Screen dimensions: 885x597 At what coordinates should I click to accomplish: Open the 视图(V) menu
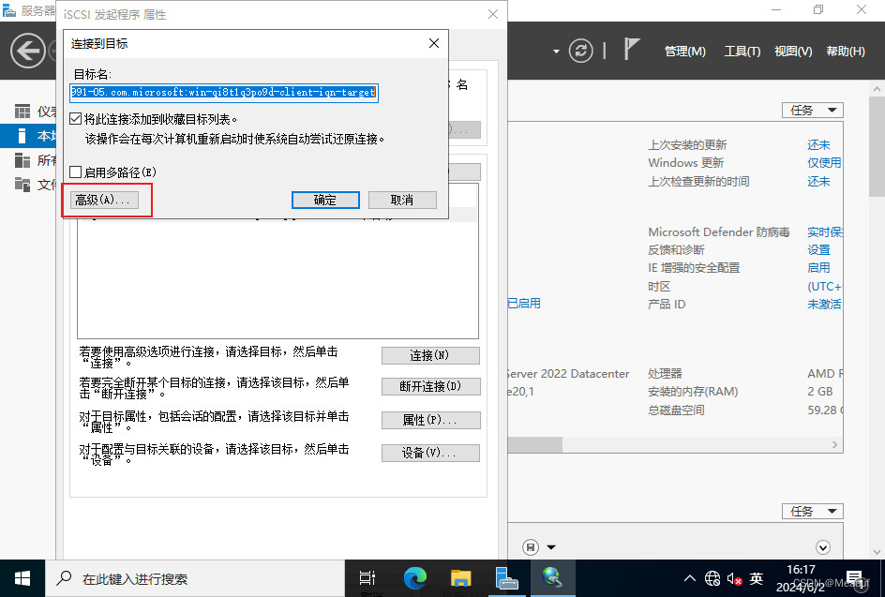click(793, 52)
